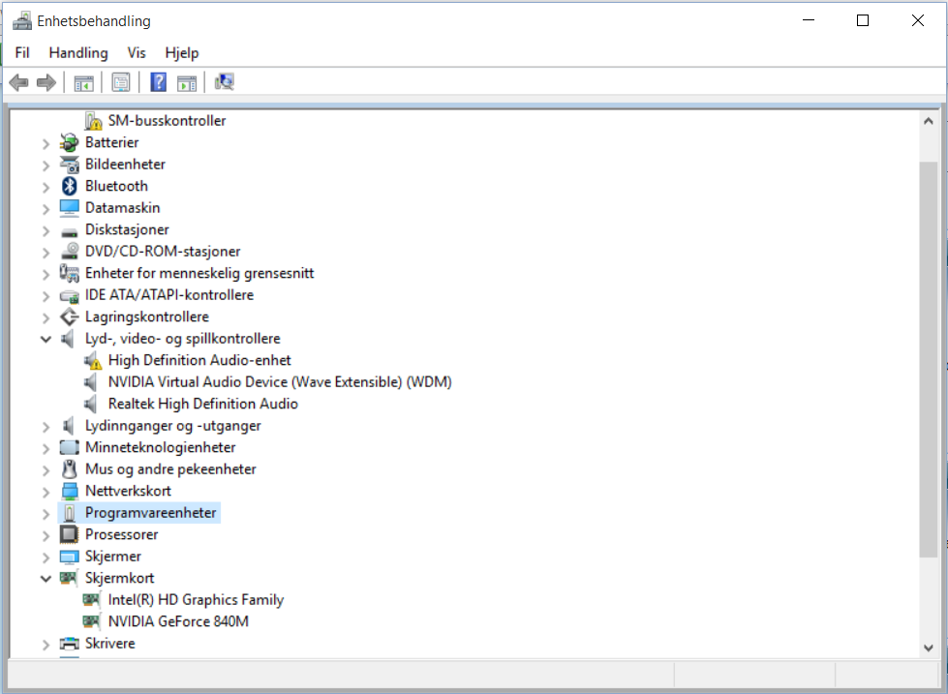Click the DVD/CD-ROM-stasjoner disc icon
The height and width of the screenshot is (694, 948).
pyautogui.click(x=69, y=252)
